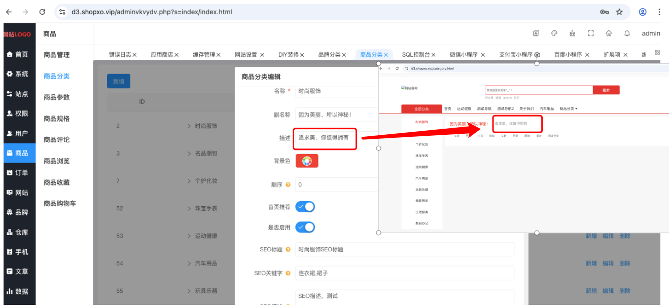The height and width of the screenshot is (306, 669).
Task: Open the saved passwords key icon
Action: point(604,12)
